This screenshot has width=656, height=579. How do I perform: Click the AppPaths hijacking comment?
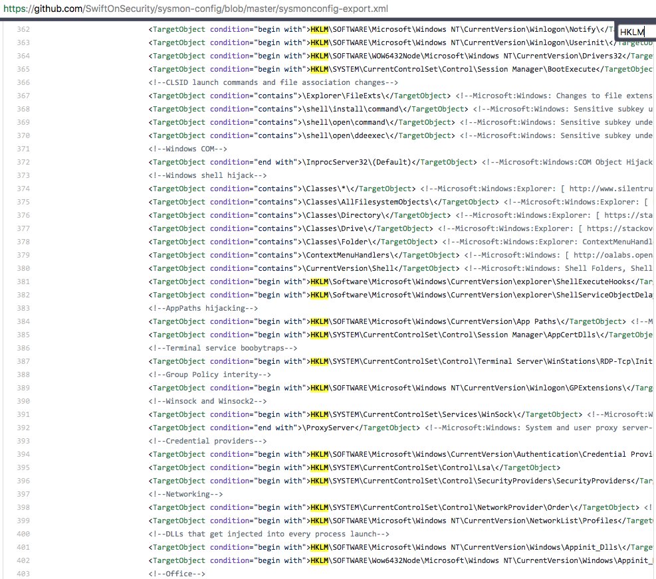(203, 308)
